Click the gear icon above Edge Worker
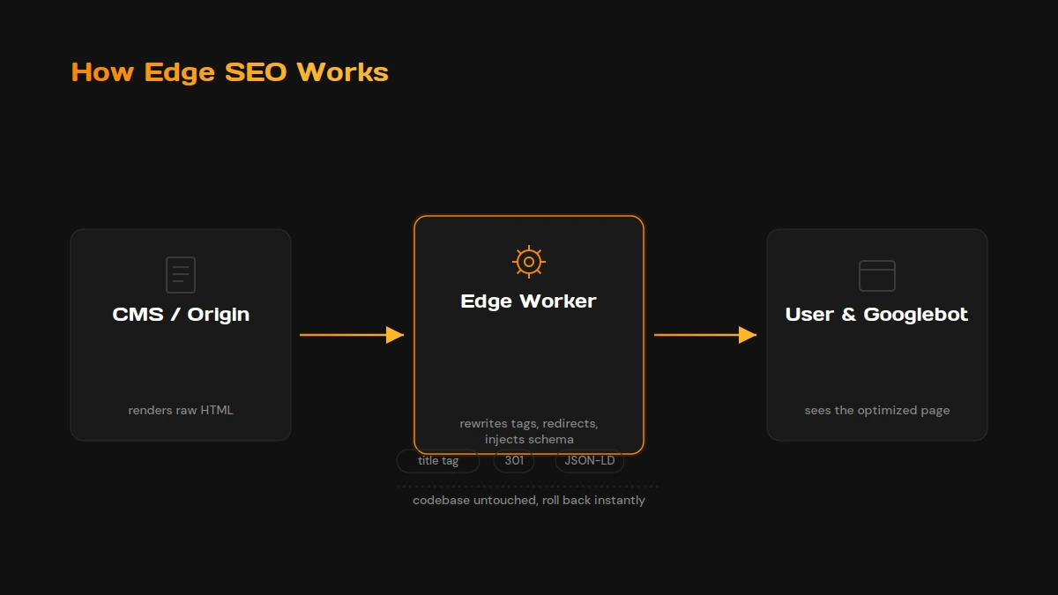This screenshot has width=1058, height=595. click(x=529, y=262)
